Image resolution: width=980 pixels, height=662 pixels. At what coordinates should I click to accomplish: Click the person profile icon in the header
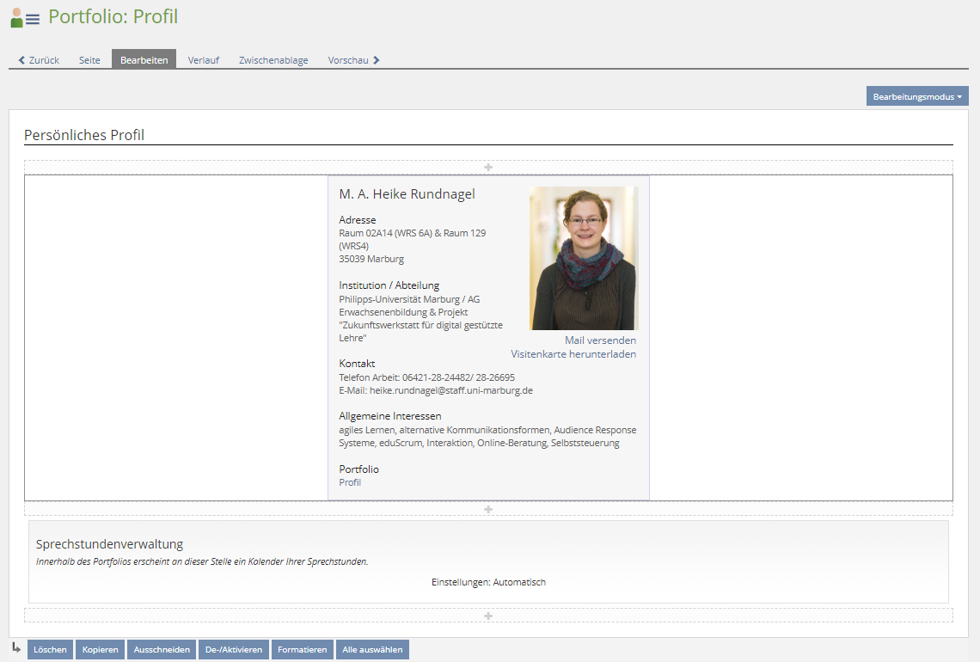(15, 16)
